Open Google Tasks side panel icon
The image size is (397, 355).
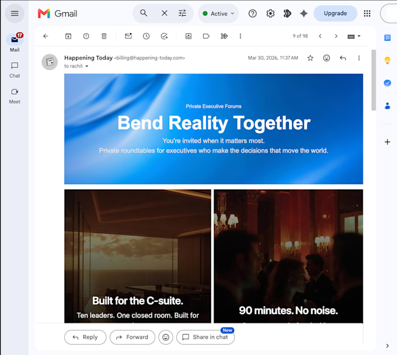(x=387, y=83)
